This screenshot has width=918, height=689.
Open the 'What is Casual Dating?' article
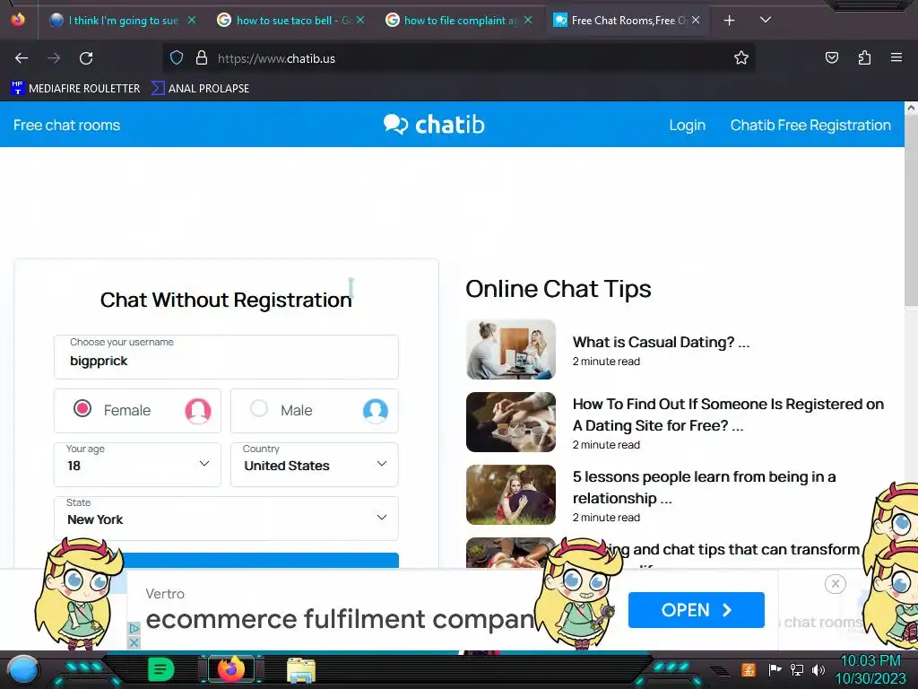coord(661,342)
